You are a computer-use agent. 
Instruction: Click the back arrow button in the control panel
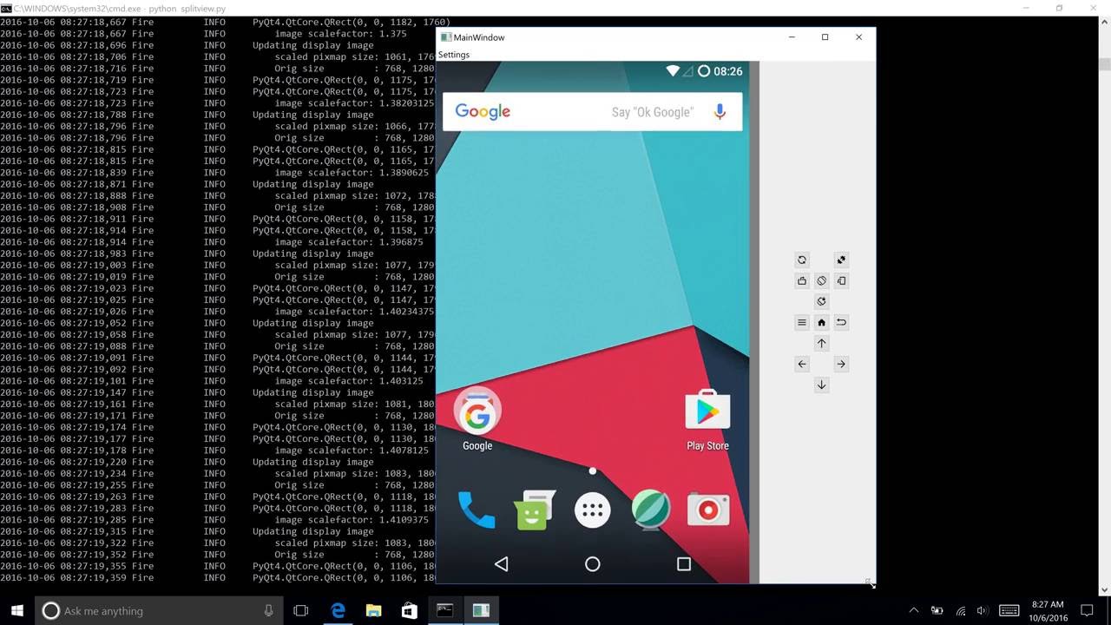point(841,322)
